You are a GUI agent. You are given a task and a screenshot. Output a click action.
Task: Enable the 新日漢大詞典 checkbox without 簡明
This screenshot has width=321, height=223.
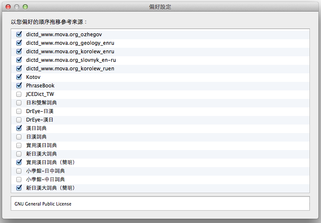click(x=19, y=154)
